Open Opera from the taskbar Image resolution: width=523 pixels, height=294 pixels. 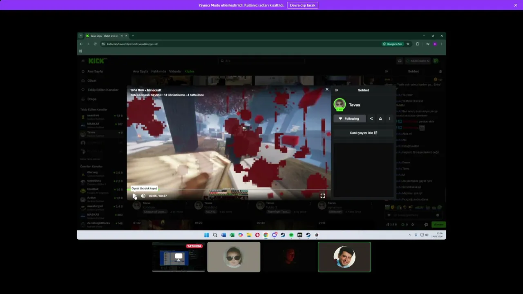coord(257,235)
